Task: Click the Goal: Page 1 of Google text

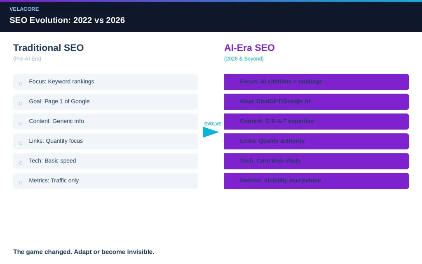Action: pos(59,101)
